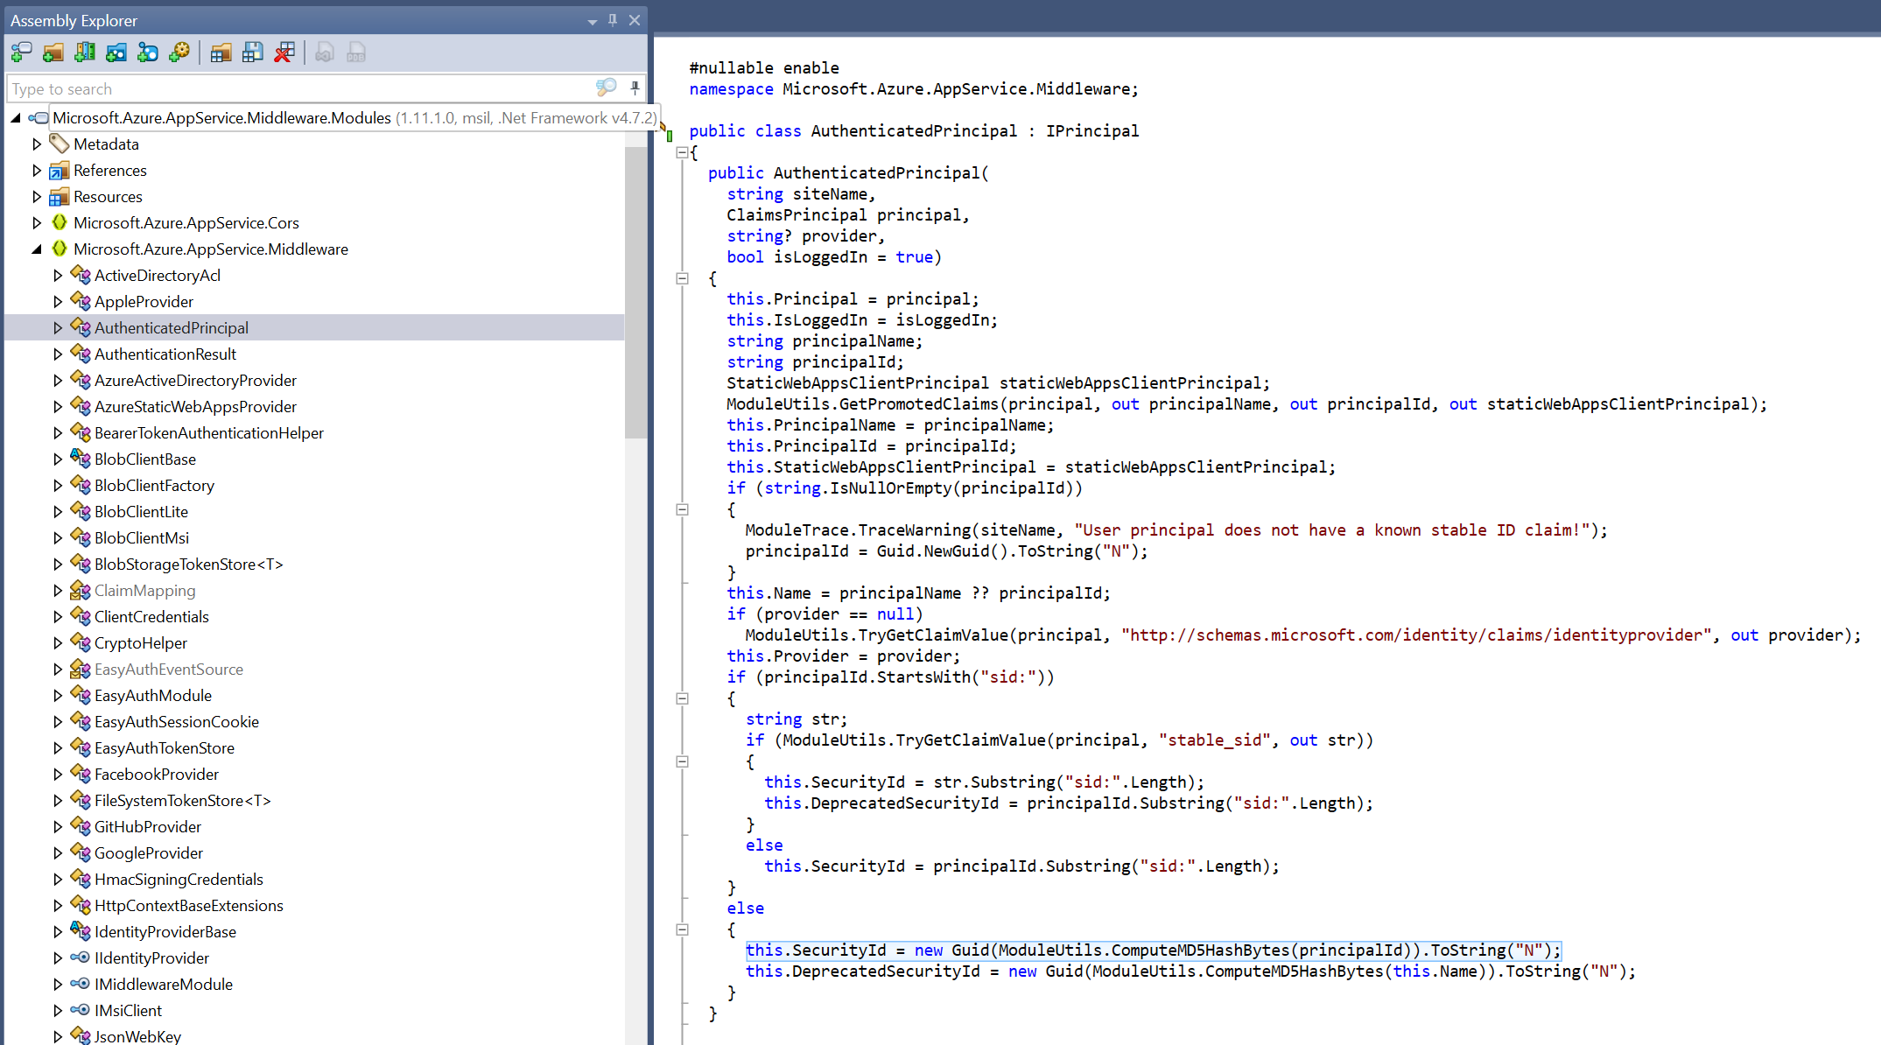This screenshot has height=1045, width=1881.
Task: Select the Metadata tree item
Action: click(x=106, y=144)
